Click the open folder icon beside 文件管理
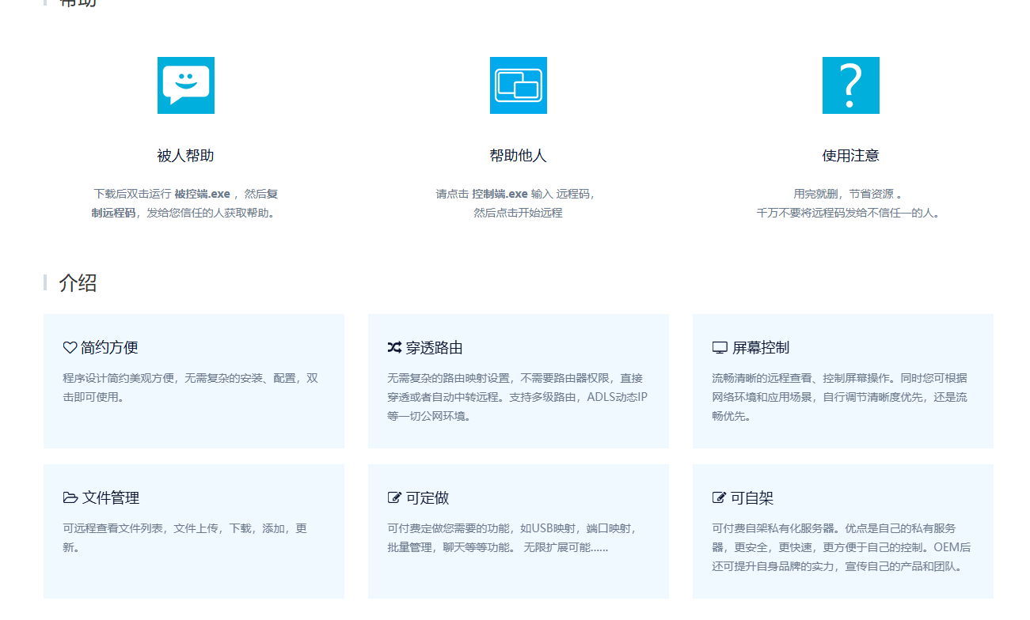The height and width of the screenshot is (620, 1030). pyautogui.click(x=70, y=497)
